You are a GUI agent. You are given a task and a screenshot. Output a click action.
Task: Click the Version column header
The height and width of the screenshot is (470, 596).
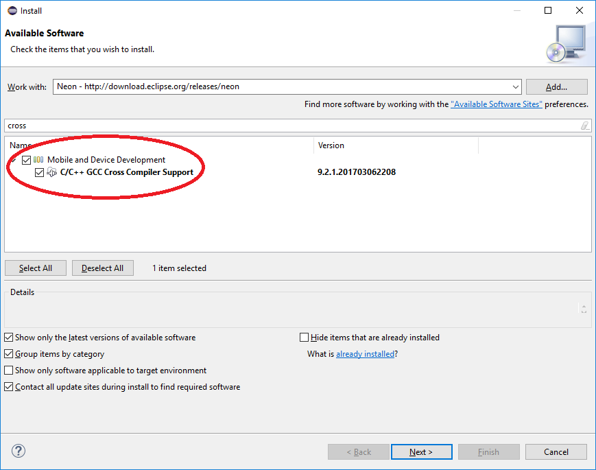(396, 145)
